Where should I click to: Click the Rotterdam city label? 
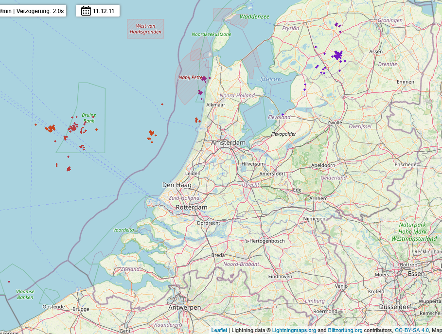[x=192, y=207]
